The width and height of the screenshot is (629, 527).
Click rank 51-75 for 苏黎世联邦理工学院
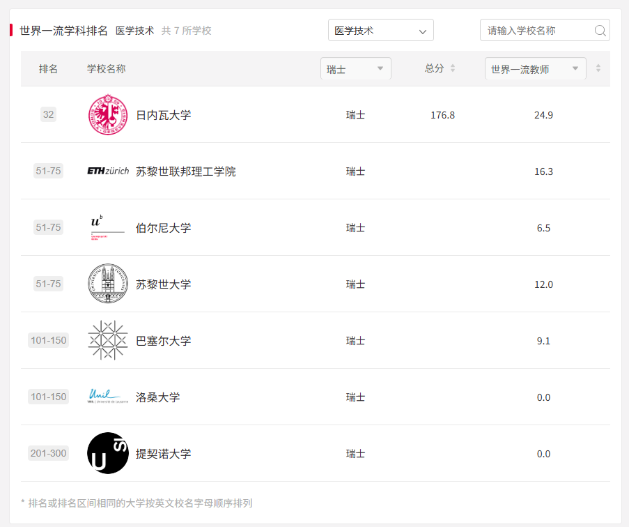48,171
